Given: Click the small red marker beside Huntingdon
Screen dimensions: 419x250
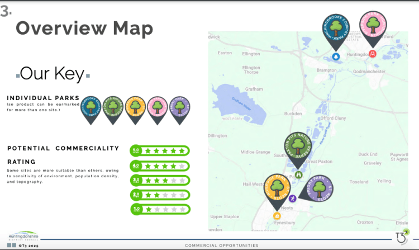Looking at the screenshot, I should (373, 54).
